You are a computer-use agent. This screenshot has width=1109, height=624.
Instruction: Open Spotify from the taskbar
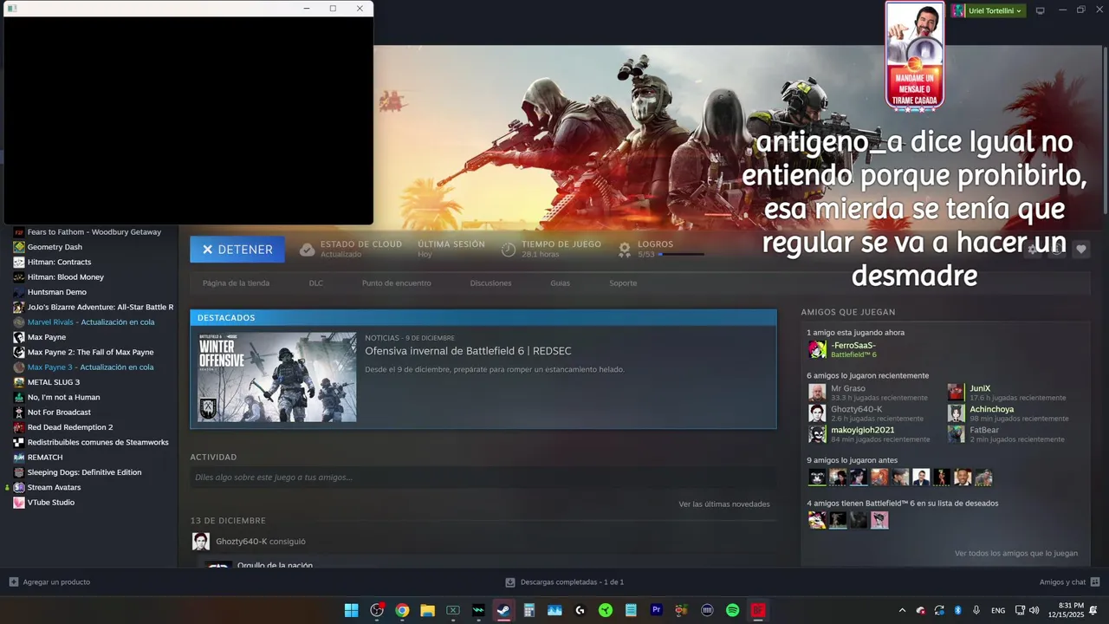coord(732,610)
